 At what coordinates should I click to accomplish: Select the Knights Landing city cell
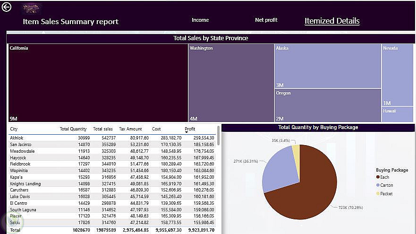click(x=25, y=183)
